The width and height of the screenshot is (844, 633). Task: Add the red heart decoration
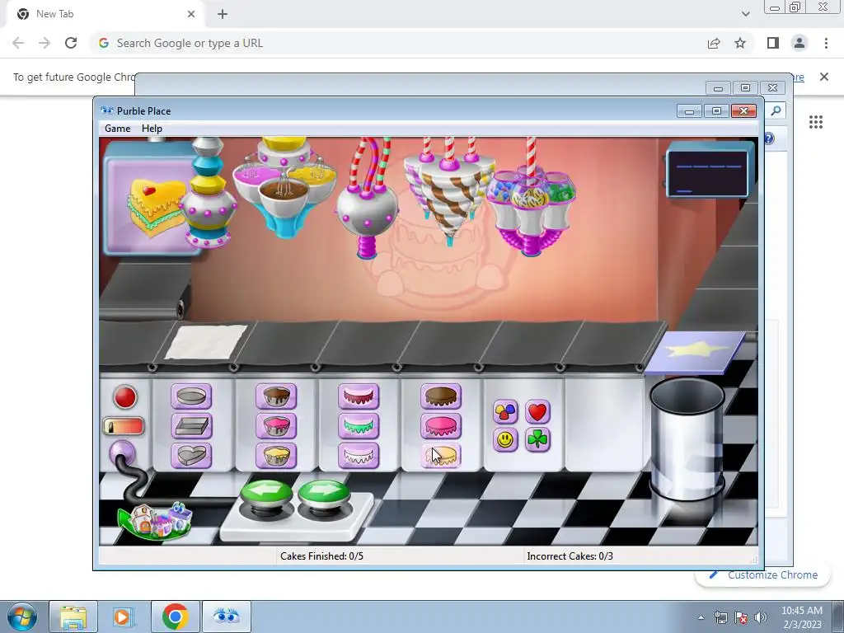click(537, 412)
